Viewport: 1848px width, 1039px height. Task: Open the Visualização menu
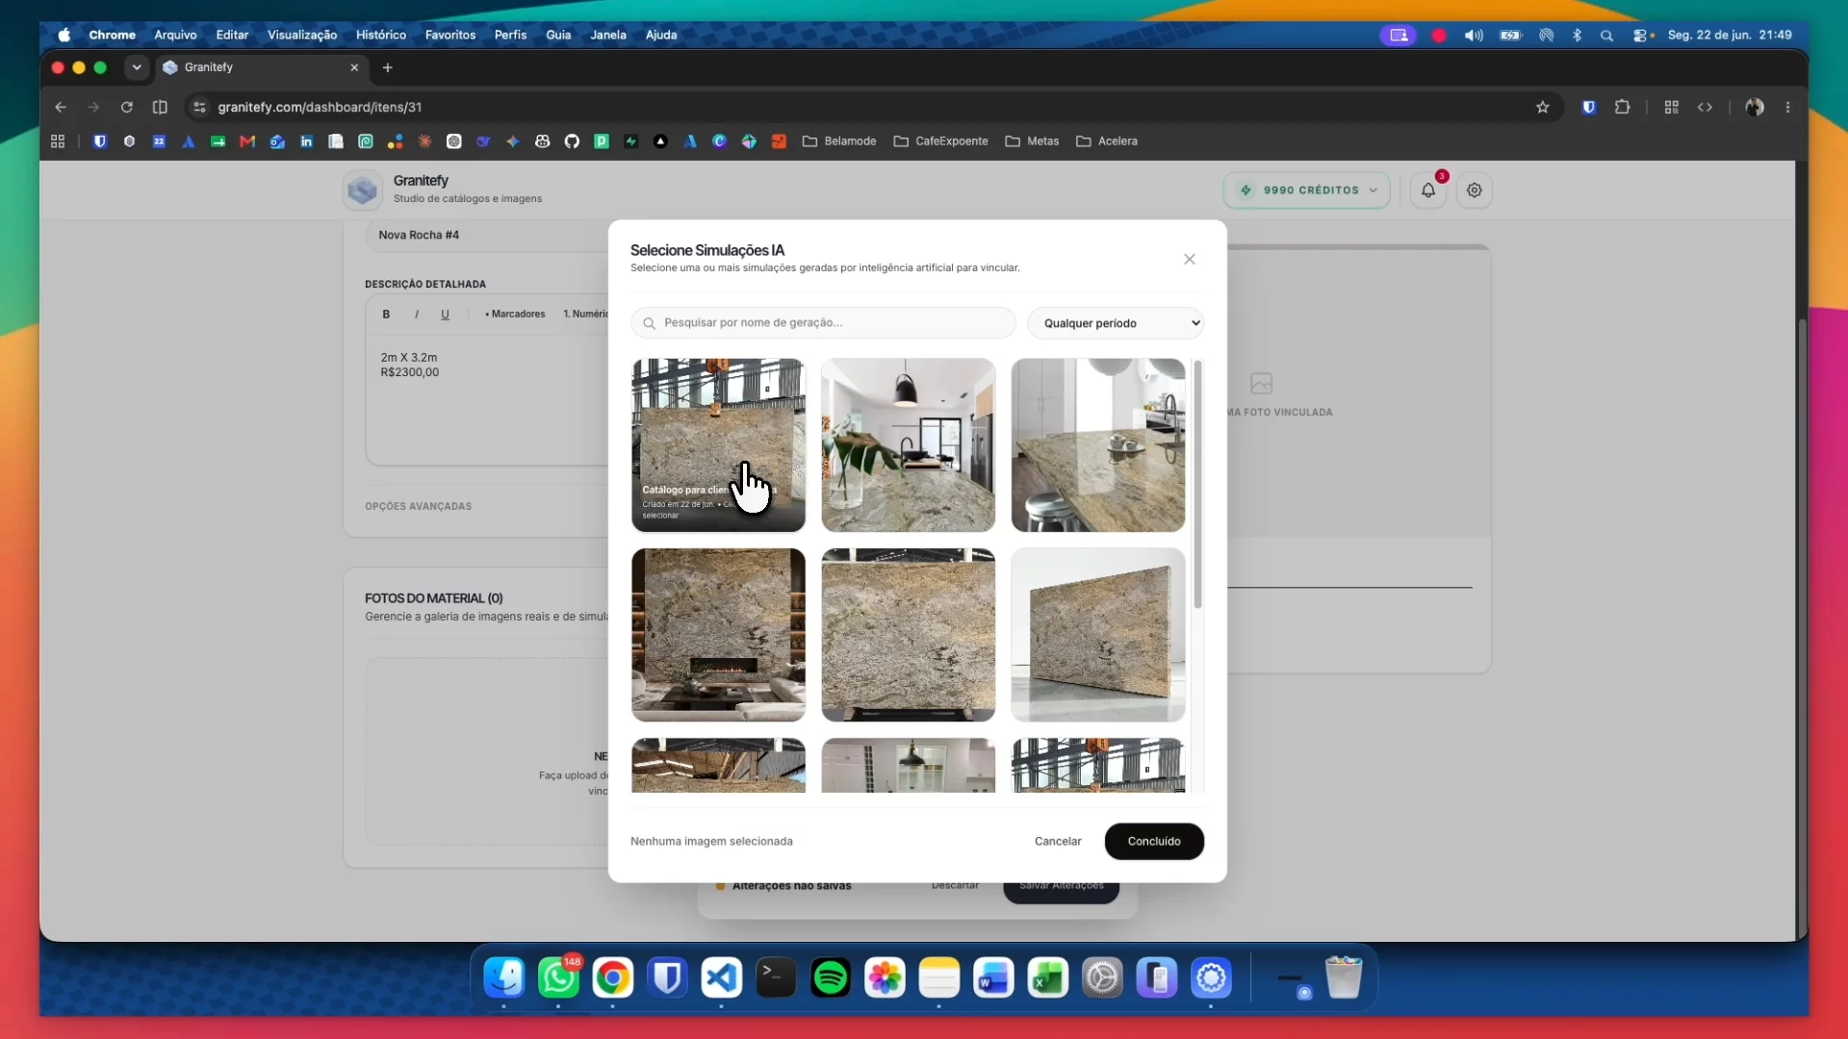click(x=302, y=35)
